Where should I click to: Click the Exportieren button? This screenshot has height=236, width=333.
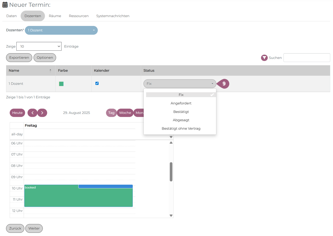point(19,58)
